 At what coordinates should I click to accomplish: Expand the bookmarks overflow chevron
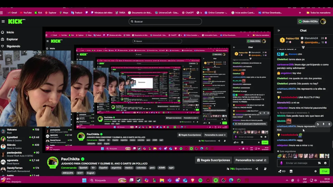pyautogui.click(x=300, y=12)
